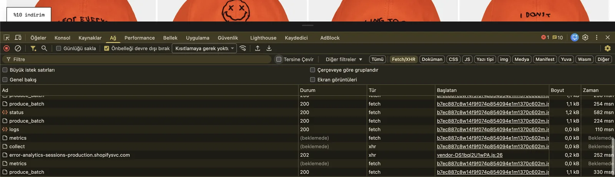Screen dimensions: 615x177
Task: Filter requests by JS type
Action: [x=467, y=59]
